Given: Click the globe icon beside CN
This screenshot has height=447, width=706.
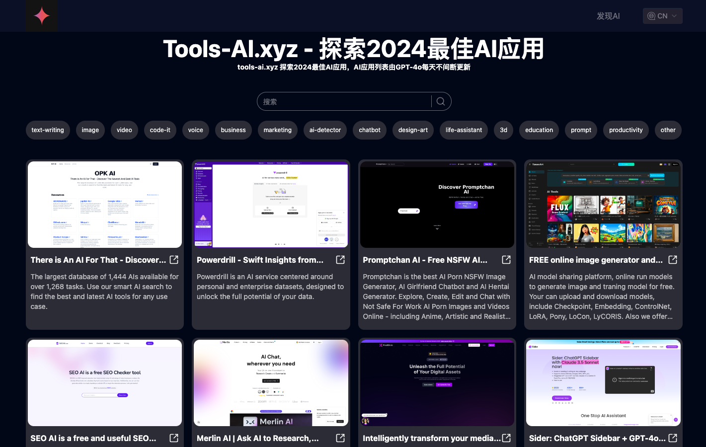Looking at the screenshot, I should [x=651, y=16].
